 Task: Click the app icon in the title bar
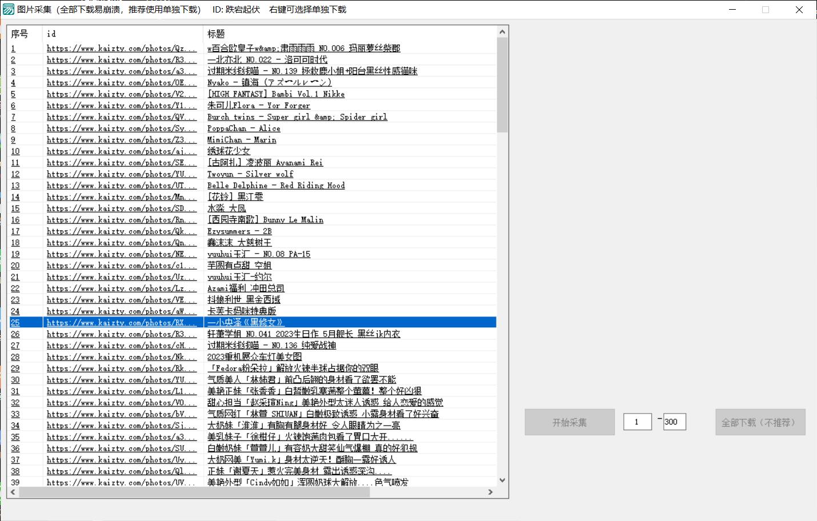click(9, 10)
